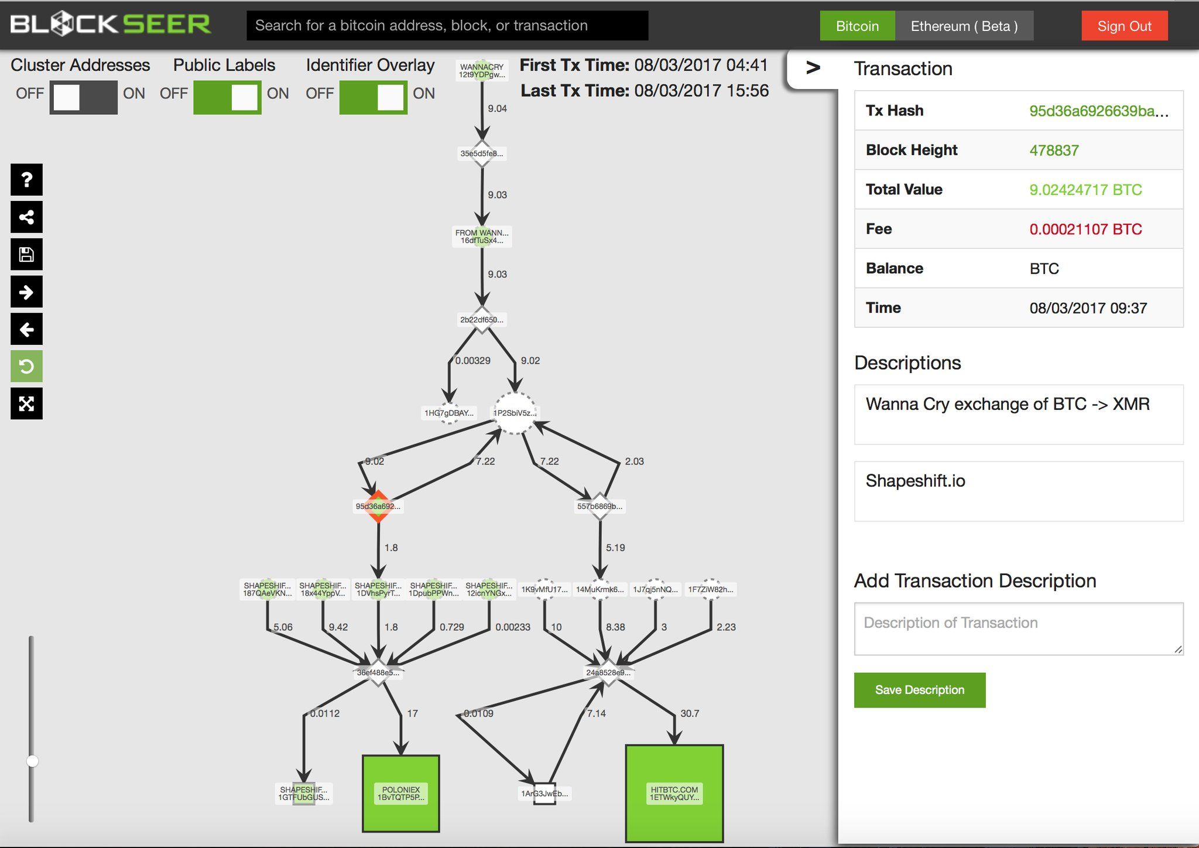Click the 0.00329 edge label
Image resolution: width=1199 pixels, height=848 pixels.
[x=473, y=361]
